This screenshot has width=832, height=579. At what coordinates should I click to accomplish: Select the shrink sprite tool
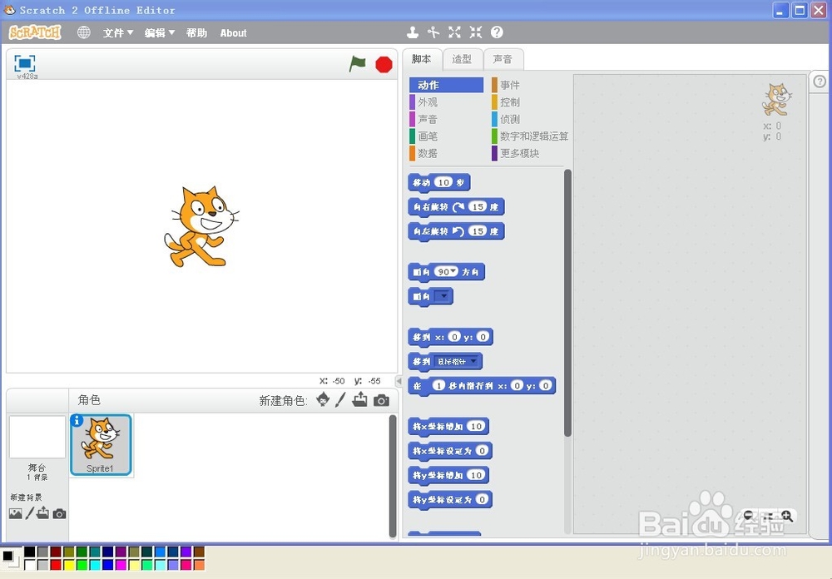tap(475, 32)
